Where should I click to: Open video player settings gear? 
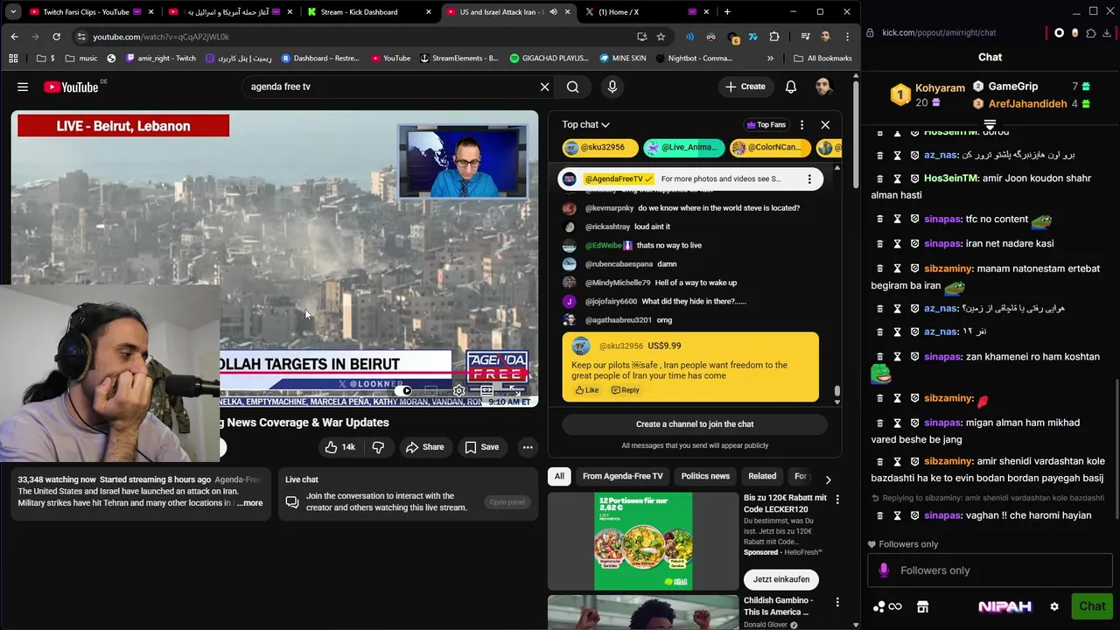tap(458, 391)
